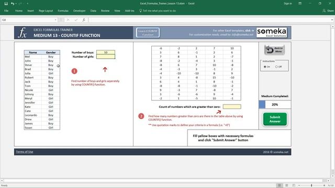Zoom out with the minus button
The image size is (335, 188).
coord(299,185)
